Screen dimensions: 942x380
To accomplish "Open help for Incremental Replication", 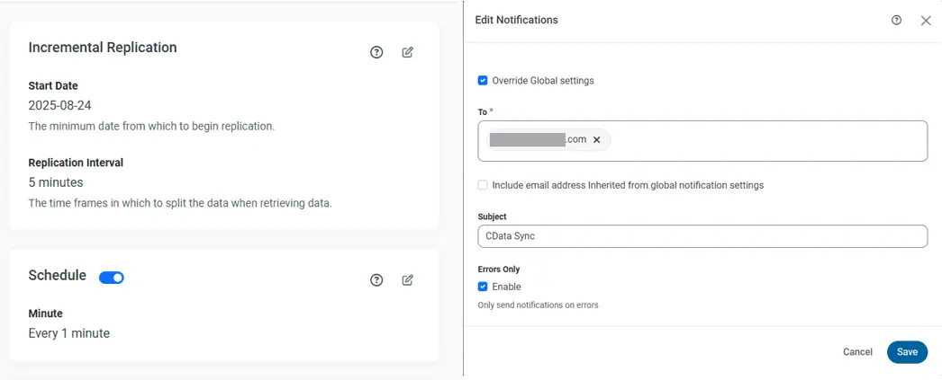I will coord(376,52).
